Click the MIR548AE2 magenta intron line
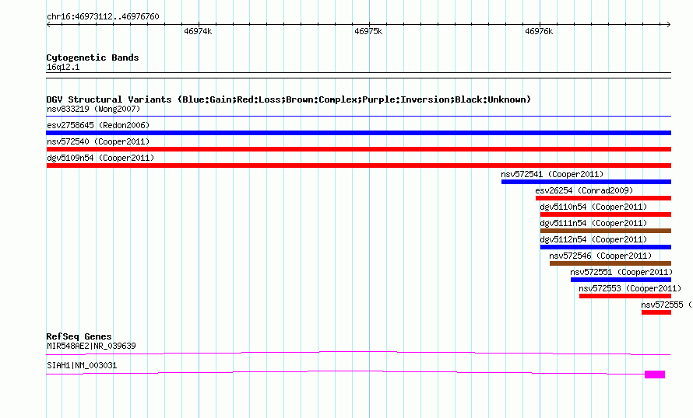This screenshot has width=693, height=418. [358, 353]
